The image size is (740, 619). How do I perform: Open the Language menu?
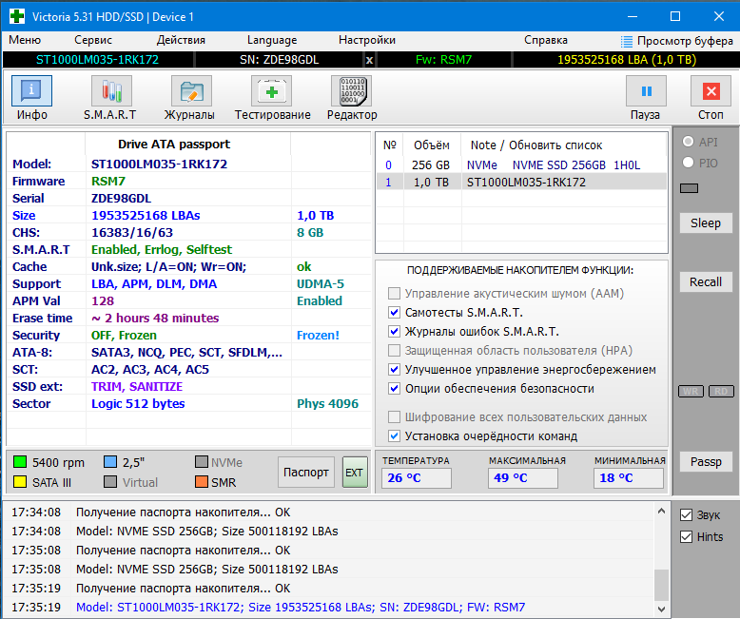(x=272, y=40)
